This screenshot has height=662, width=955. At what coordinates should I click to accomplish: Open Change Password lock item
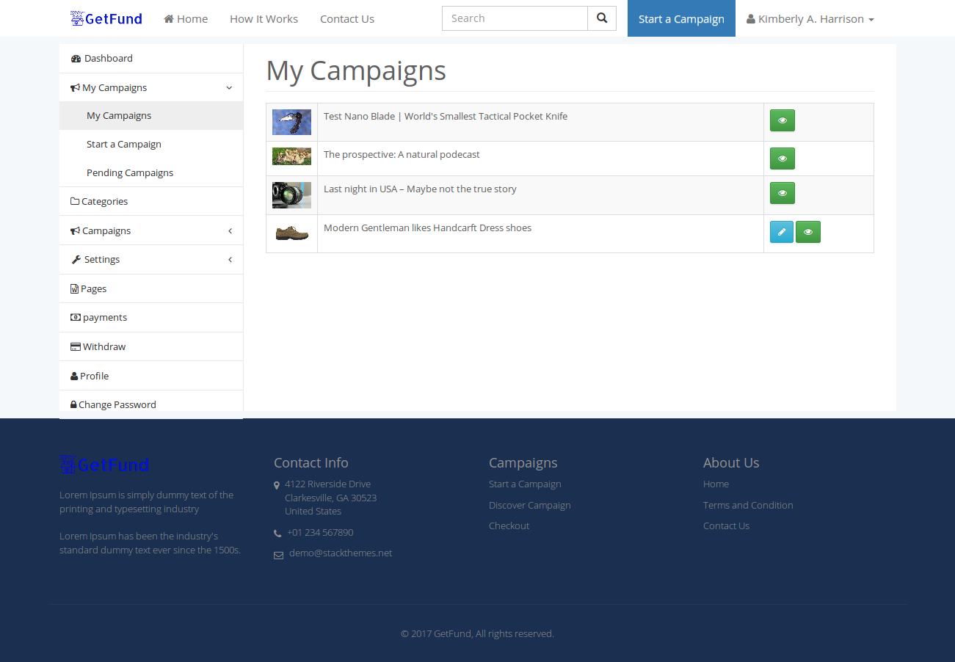[151, 404]
